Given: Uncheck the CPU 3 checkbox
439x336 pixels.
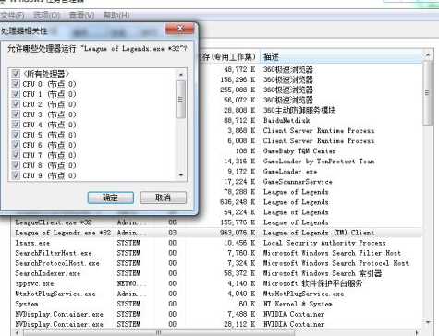Looking at the screenshot, I should 16,114.
